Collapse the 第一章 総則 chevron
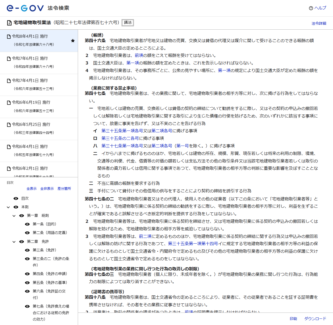The image size is (333, 325). (x=14, y=216)
